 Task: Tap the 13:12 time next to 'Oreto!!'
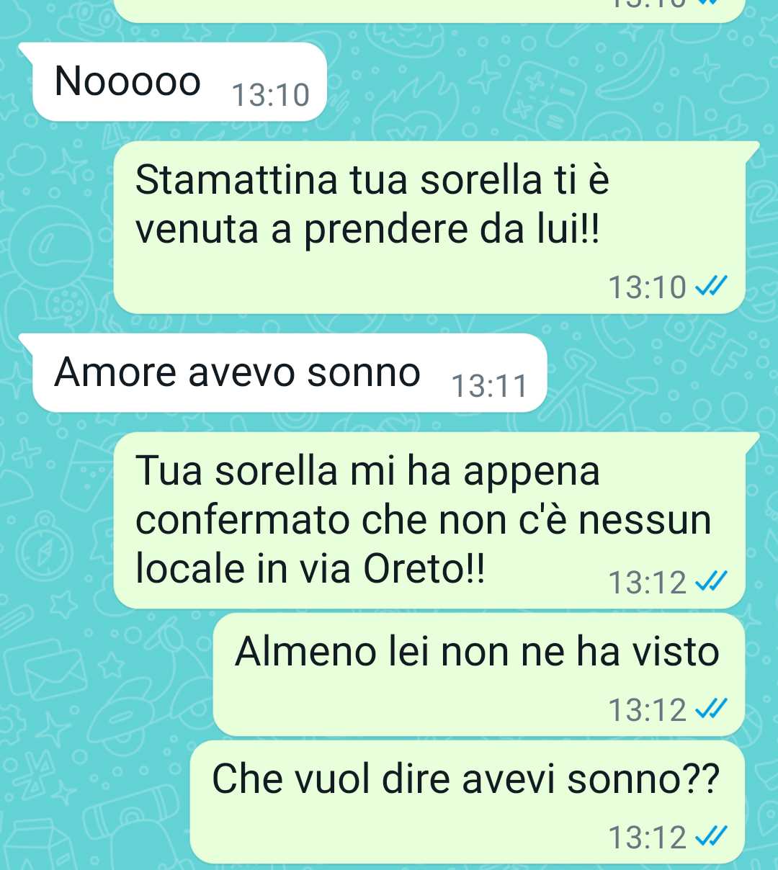(648, 582)
